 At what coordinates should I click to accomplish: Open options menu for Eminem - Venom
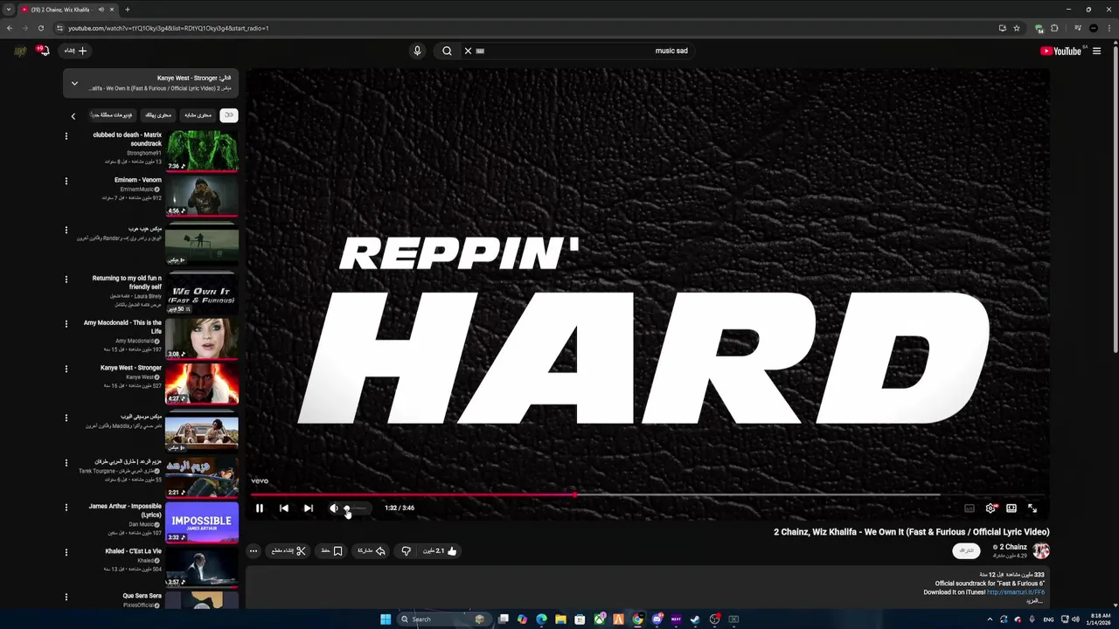pyautogui.click(x=66, y=181)
